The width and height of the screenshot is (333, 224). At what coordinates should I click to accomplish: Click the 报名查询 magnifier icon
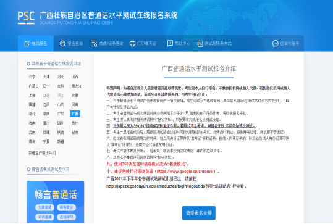point(62,44)
